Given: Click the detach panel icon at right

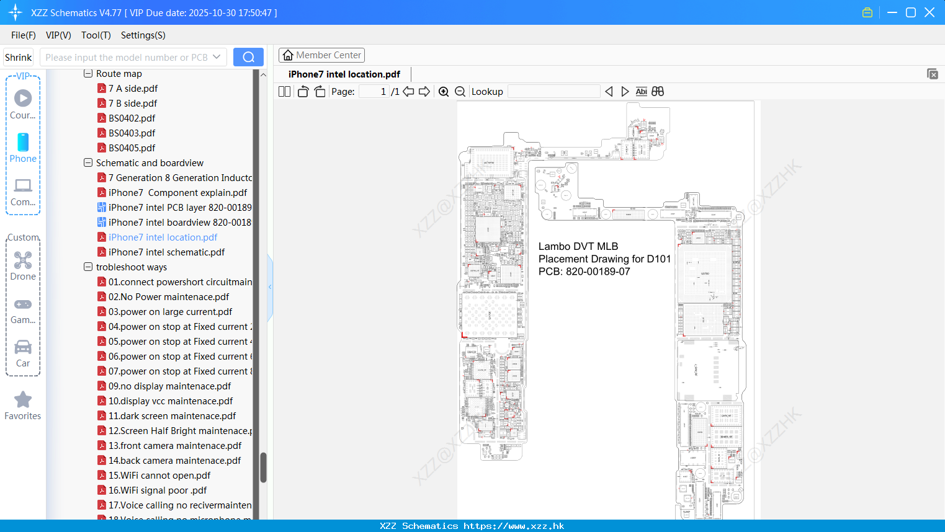Looking at the screenshot, I should 933,74.
